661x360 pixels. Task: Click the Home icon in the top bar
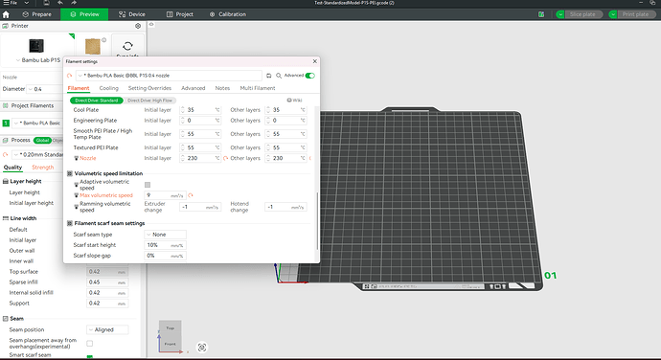pos(6,14)
